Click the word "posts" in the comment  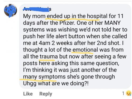30,63
